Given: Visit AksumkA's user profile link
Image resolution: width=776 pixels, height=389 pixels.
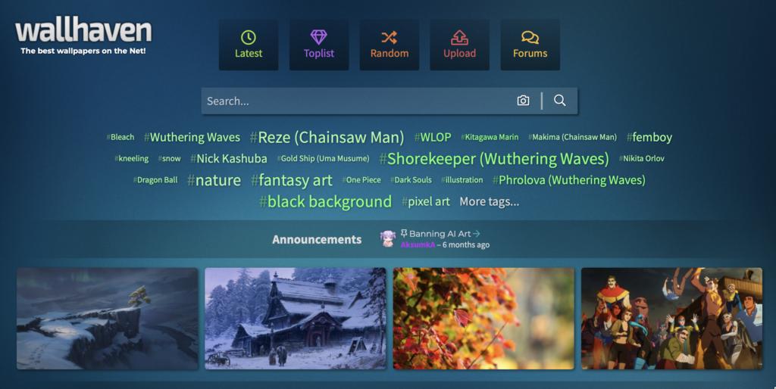Looking at the screenshot, I should [x=418, y=244].
